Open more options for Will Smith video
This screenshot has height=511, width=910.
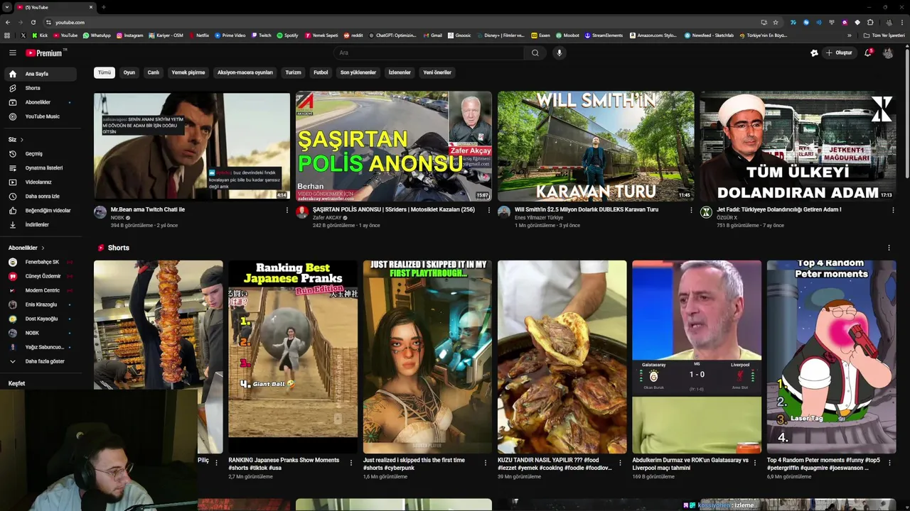(691, 210)
